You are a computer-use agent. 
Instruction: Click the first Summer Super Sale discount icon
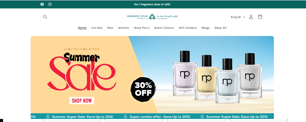coord(48,117)
